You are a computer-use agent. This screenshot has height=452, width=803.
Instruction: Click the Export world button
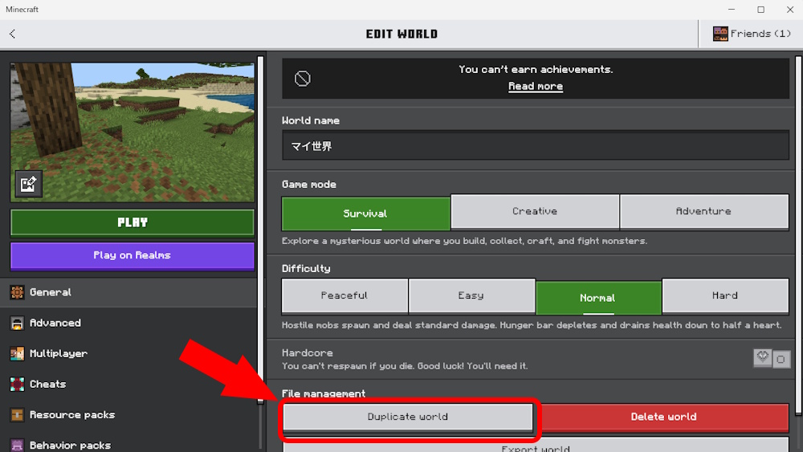tap(535, 446)
